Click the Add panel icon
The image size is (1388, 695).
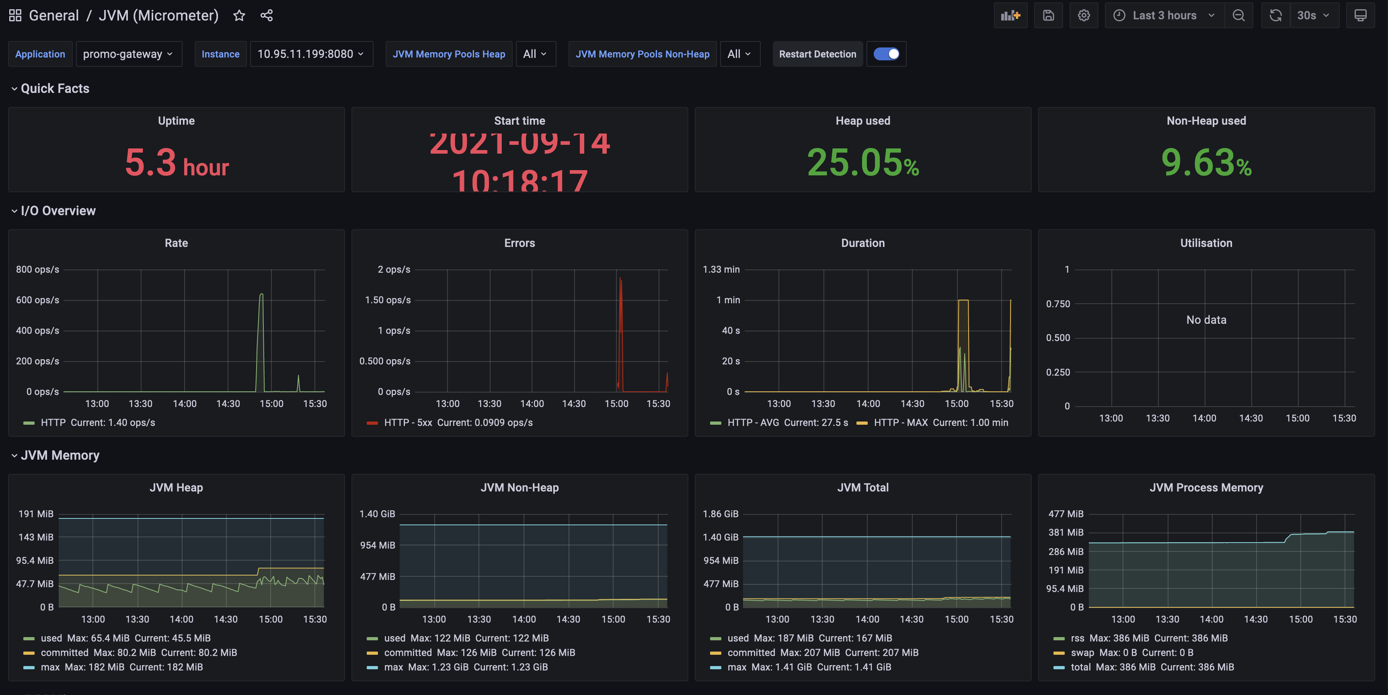1010,15
